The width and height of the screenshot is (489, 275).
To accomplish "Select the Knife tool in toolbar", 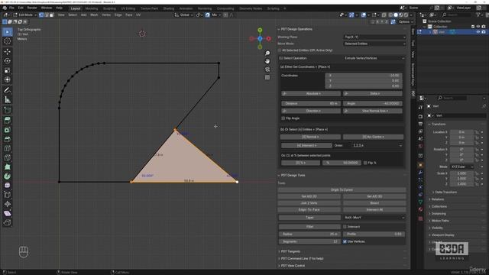I will 8,158.
